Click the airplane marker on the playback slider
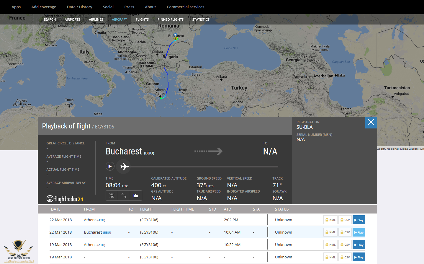 tap(124, 167)
